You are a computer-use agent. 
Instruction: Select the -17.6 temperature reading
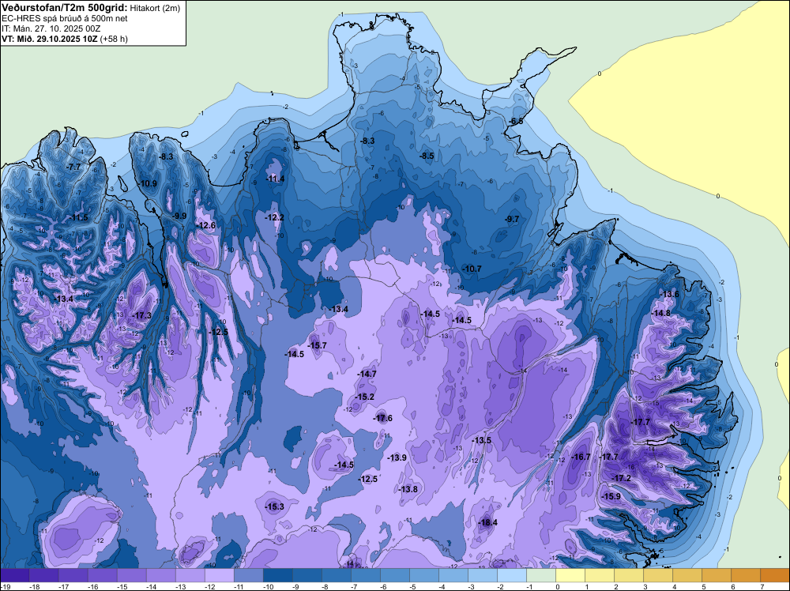(x=383, y=418)
